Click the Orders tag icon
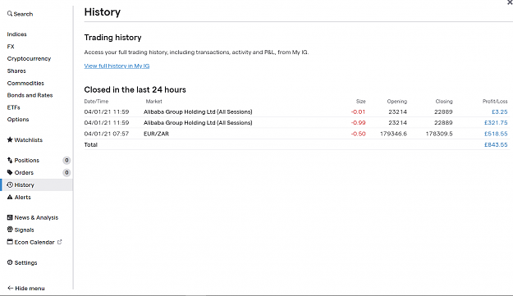Viewport: 513px width, 296px height. [10, 172]
